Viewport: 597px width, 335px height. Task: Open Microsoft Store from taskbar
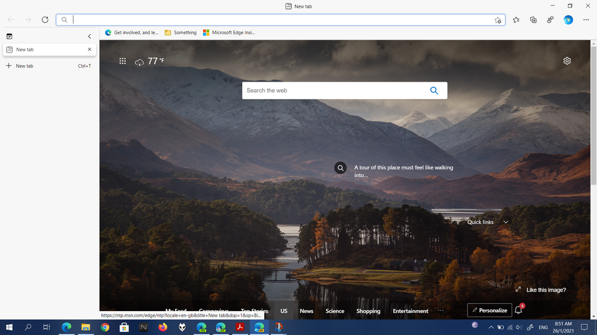(x=124, y=327)
